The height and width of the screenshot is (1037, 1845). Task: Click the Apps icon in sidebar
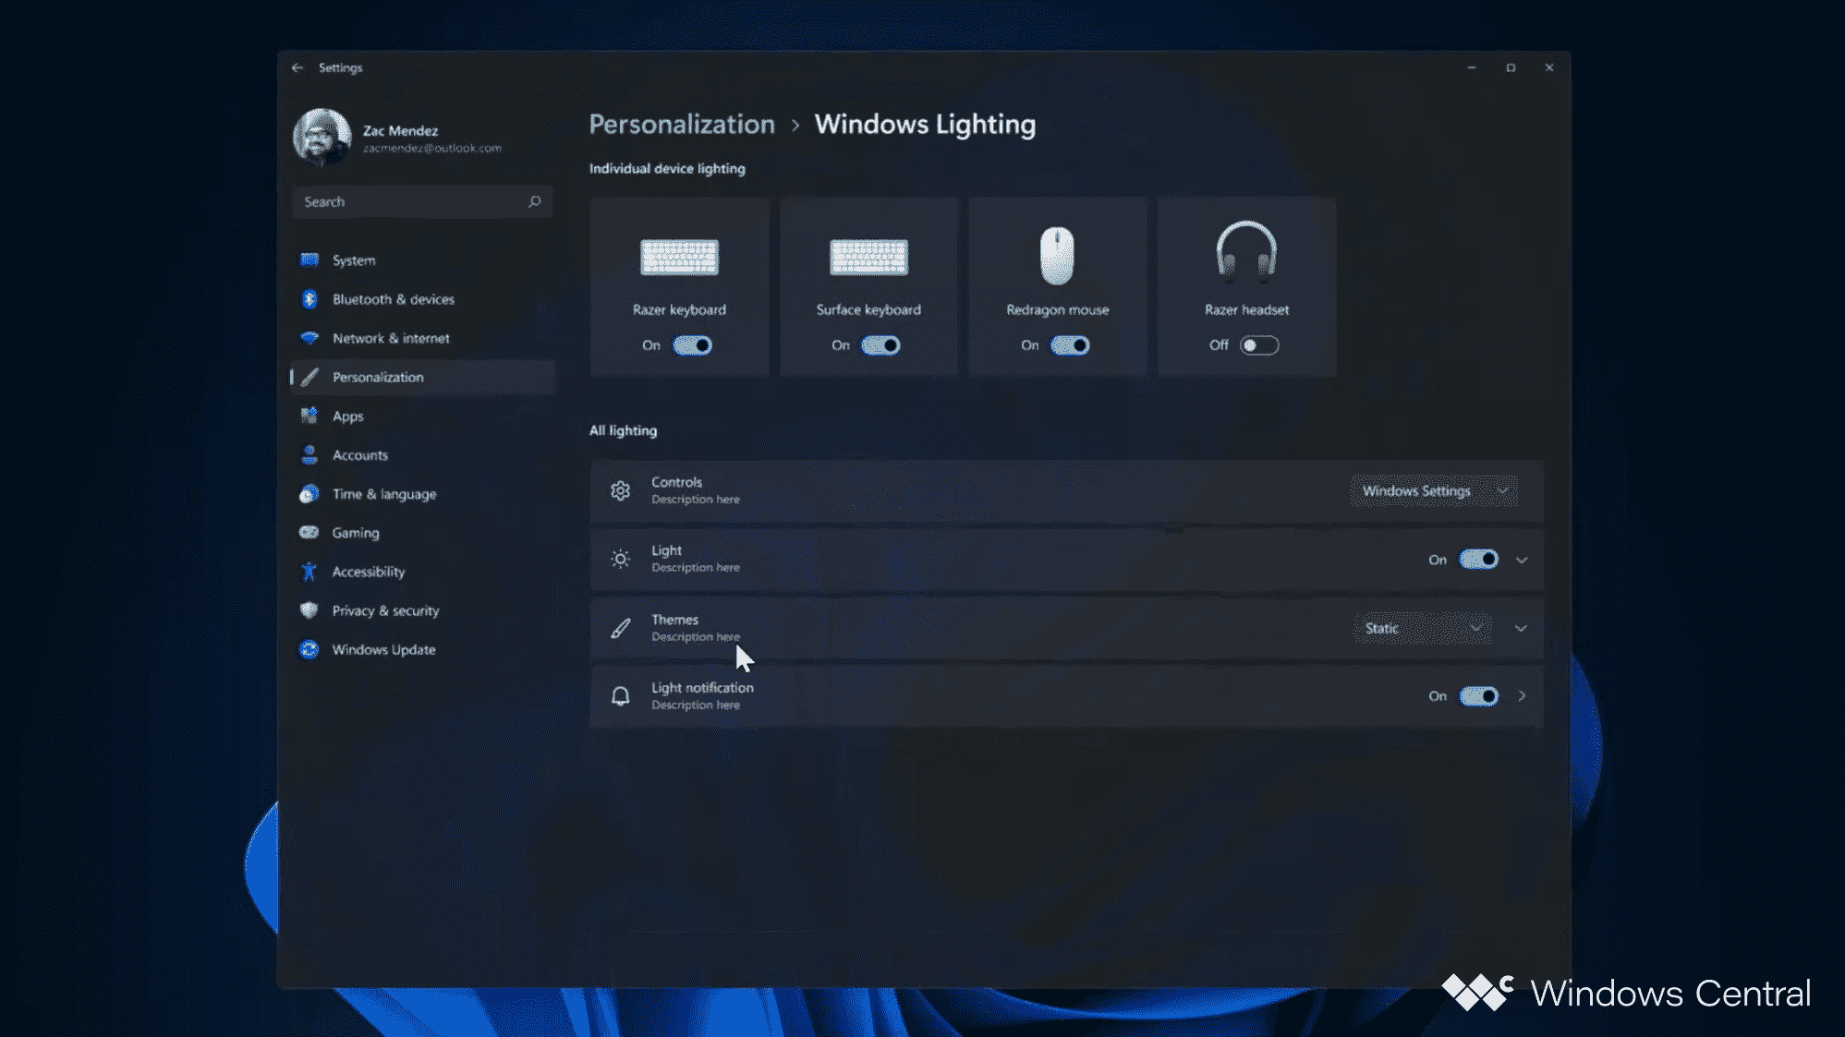click(x=310, y=416)
